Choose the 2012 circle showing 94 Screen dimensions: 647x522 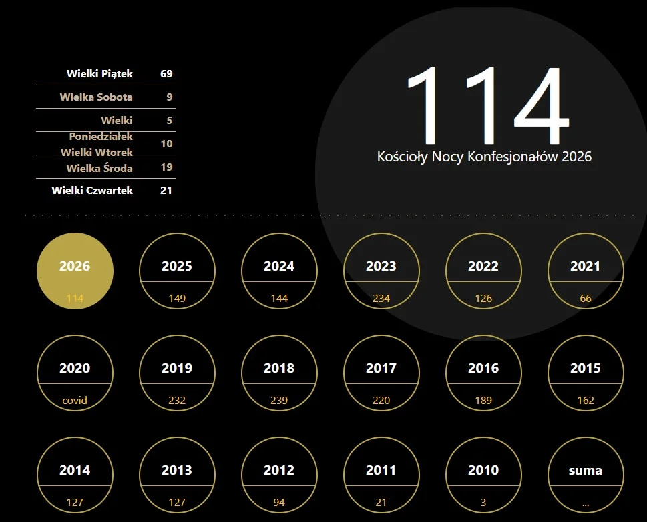coord(279,475)
